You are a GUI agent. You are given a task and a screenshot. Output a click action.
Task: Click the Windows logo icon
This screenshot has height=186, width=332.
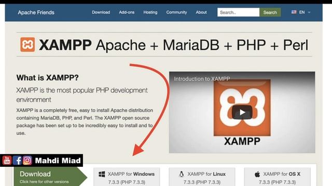[102, 174]
